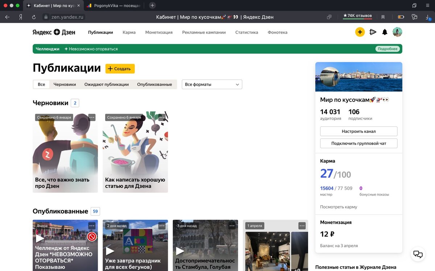The width and height of the screenshot is (435, 271).
Task: Click the '14 031' audience value
Action: pos(330,112)
